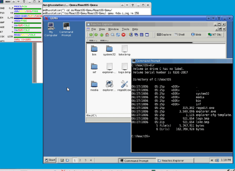Open the Window menu in Reactos Explorer
This screenshot has height=171, width=235.
point(113,29)
